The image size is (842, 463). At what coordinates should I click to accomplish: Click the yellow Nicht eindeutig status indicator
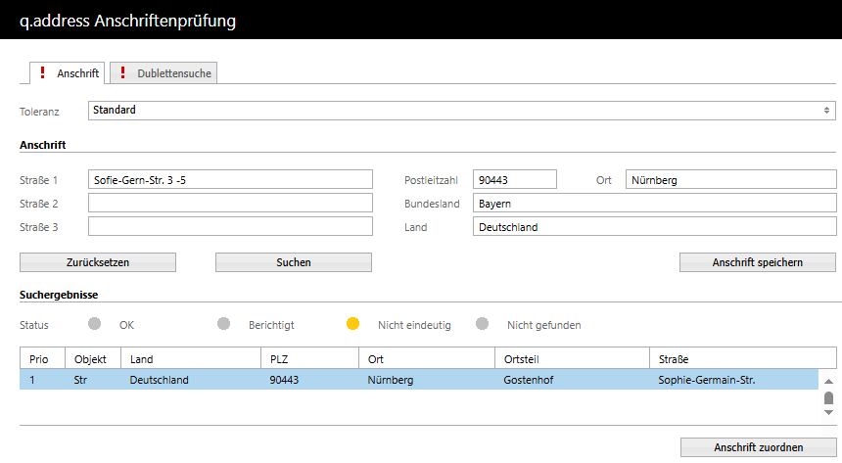pos(352,324)
